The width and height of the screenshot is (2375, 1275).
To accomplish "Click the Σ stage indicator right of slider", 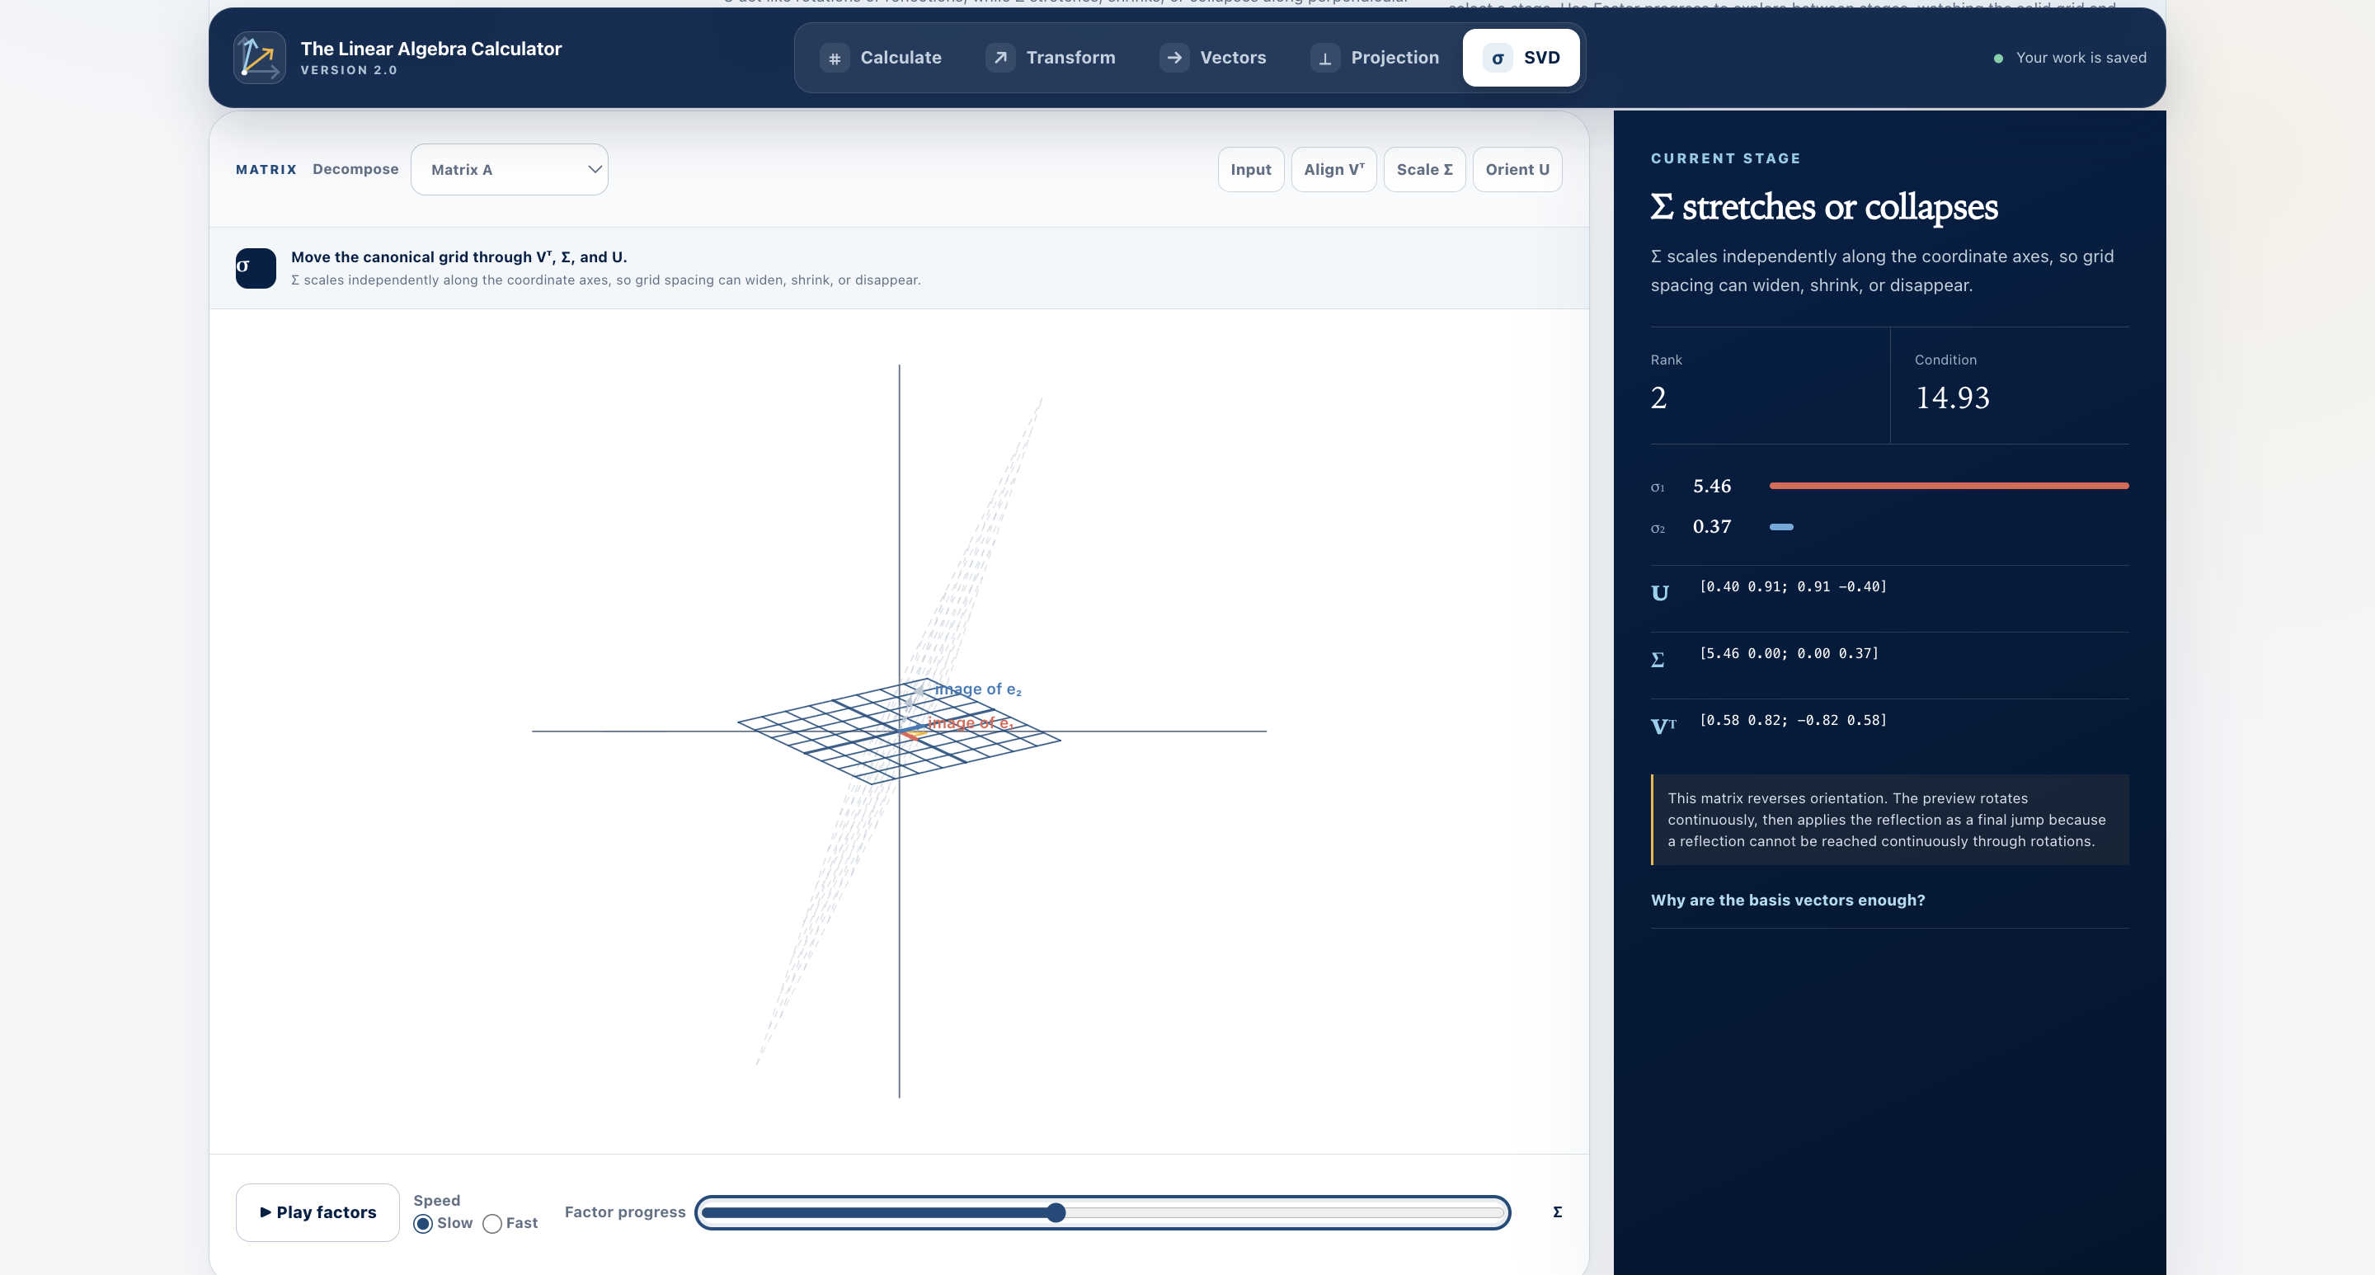I will [1557, 1212].
